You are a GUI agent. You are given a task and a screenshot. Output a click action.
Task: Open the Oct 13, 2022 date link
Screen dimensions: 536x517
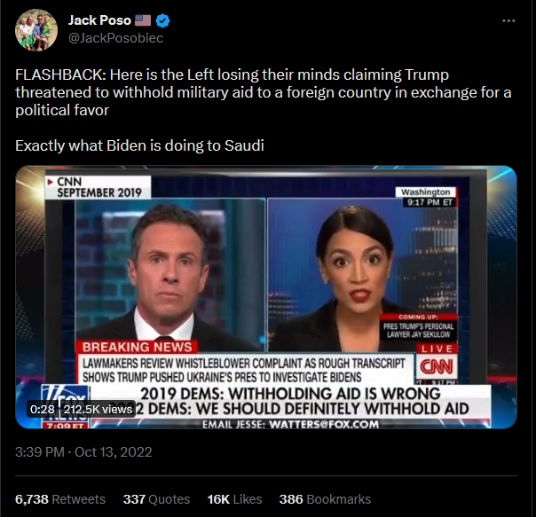click(114, 452)
